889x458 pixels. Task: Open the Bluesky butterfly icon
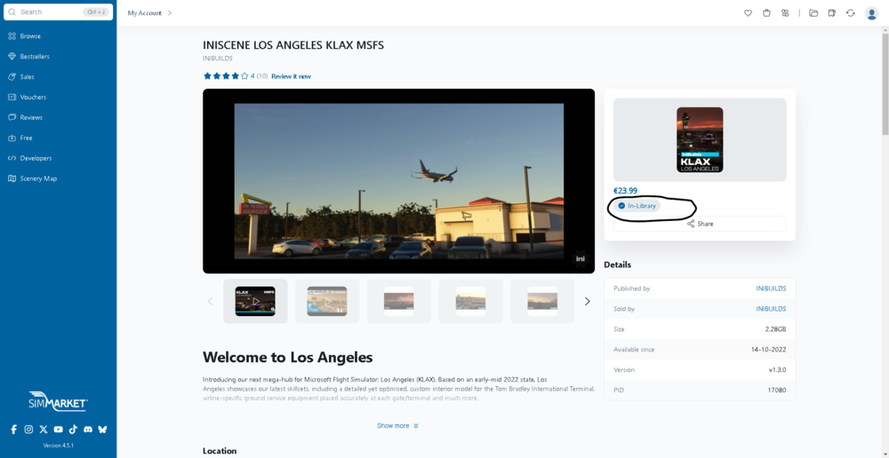[x=102, y=430]
